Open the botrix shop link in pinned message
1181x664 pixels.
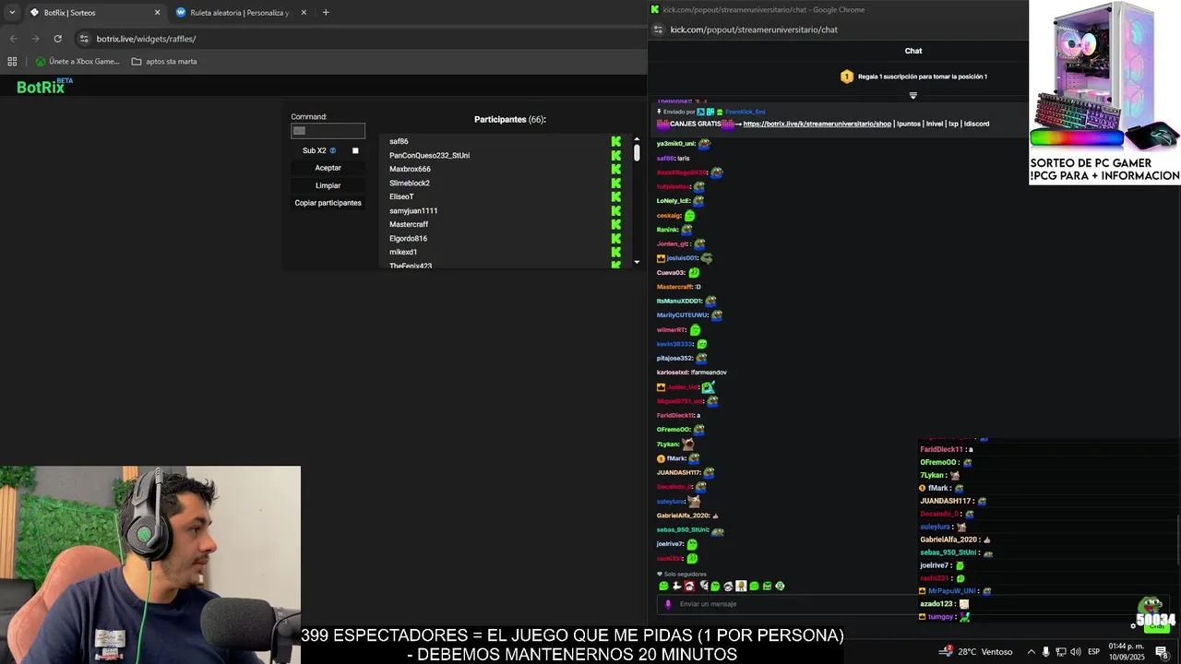817,124
